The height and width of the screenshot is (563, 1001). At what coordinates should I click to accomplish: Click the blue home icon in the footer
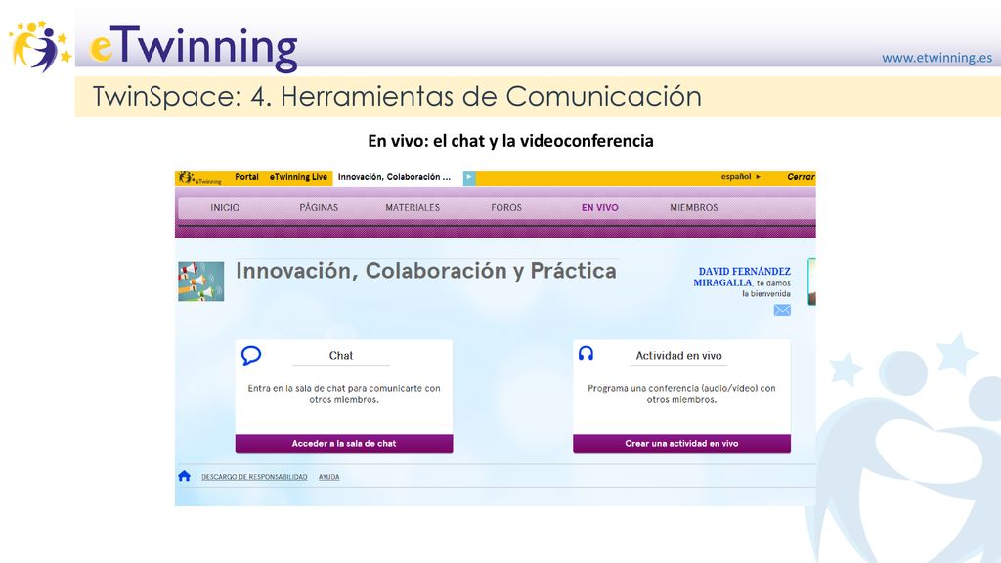click(x=185, y=476)
